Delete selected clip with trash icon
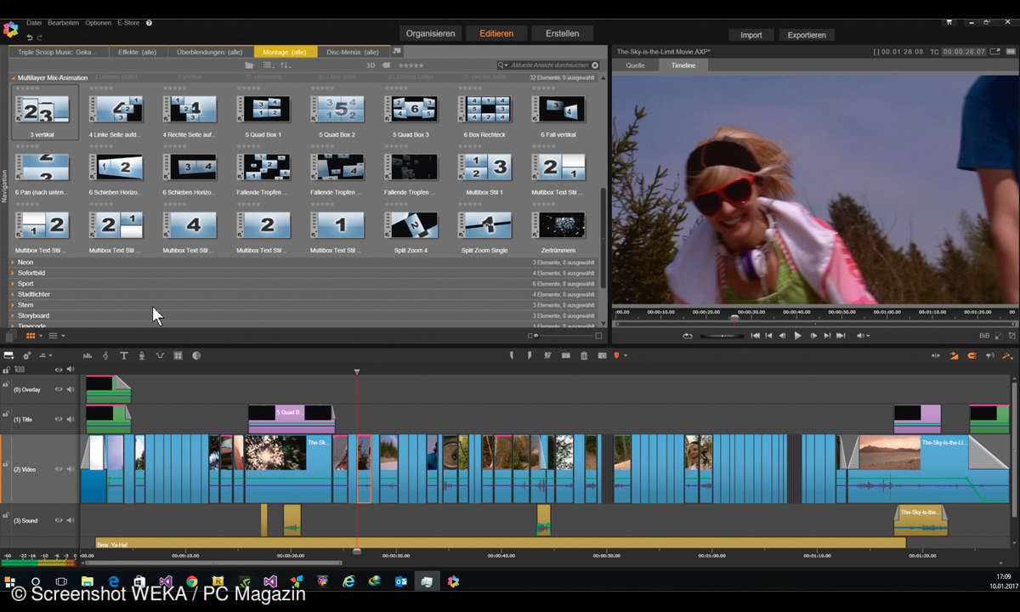 coord(584,355)
